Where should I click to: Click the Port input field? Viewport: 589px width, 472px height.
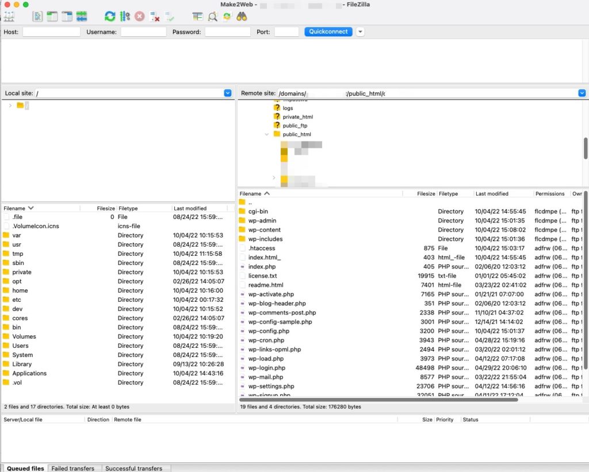click(286, 32)
